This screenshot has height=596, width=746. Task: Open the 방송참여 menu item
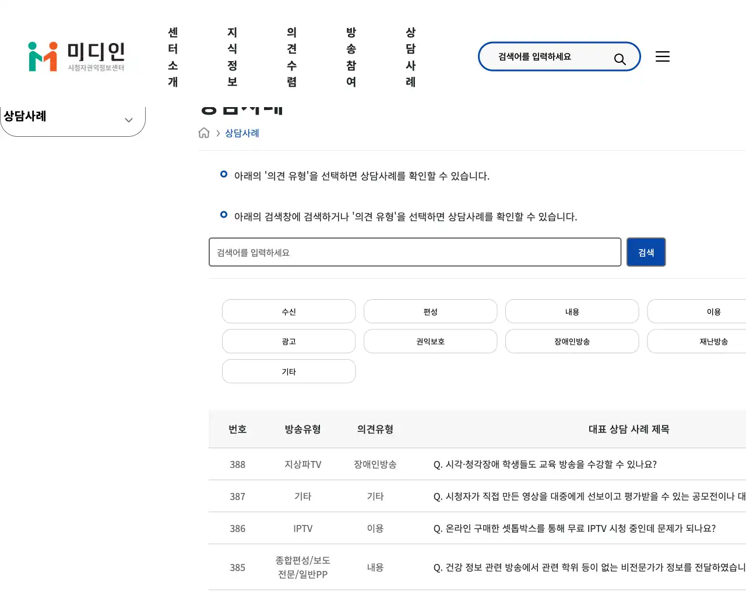351,56
